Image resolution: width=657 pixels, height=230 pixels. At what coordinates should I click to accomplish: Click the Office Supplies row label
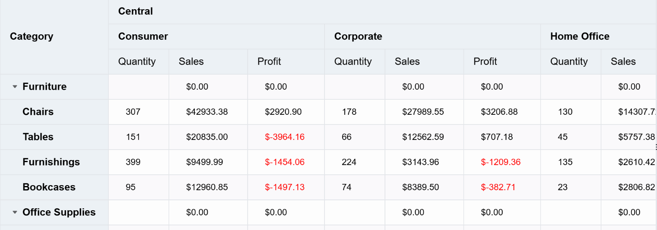[59, 212]
